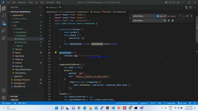Collapse the src folder
This screenshot has width=198, height=111.
[12, 25]
